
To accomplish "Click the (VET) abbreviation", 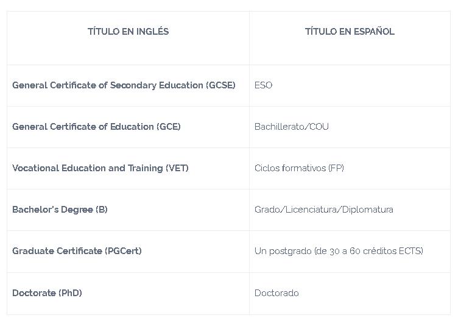I will pos(177,168).
